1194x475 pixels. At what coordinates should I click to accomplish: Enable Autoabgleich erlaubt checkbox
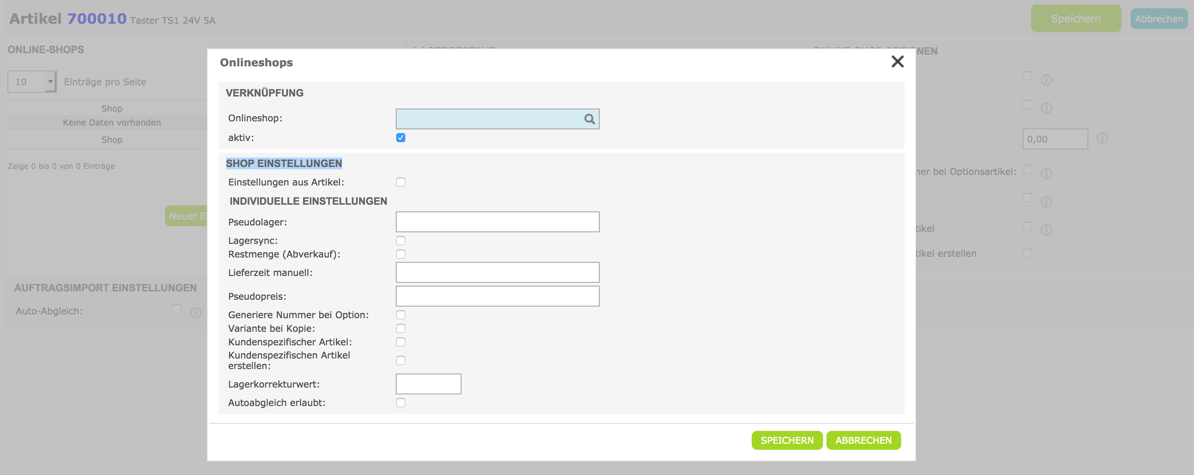coord(400,403)
